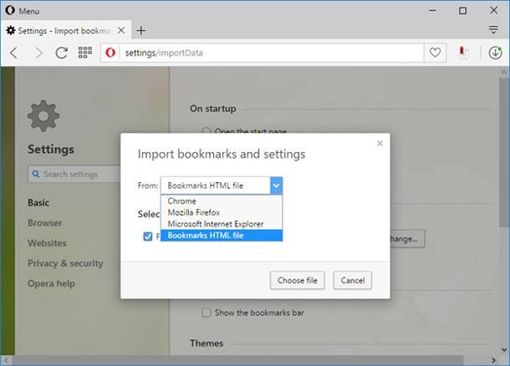Toggle the checked import item checkbox
510x366 pixels.
[148, 236]
